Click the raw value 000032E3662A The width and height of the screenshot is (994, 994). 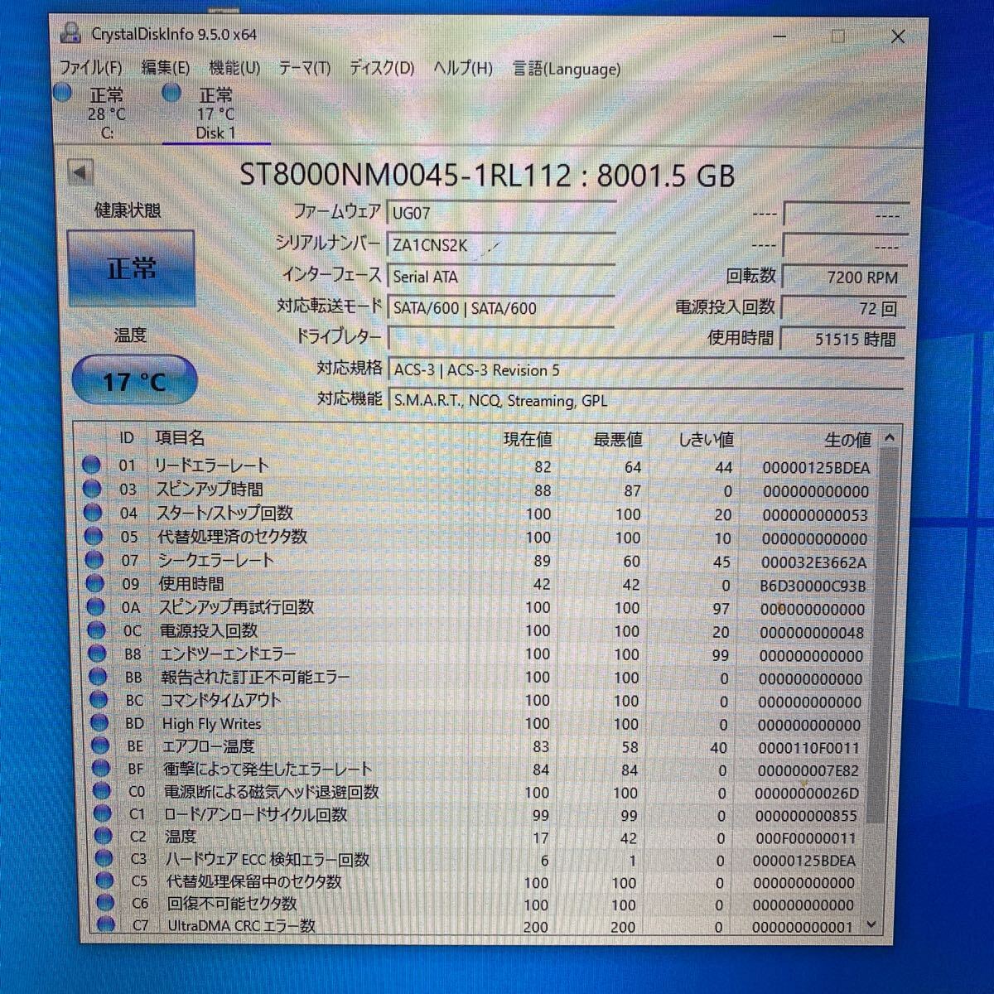[813, 562]
